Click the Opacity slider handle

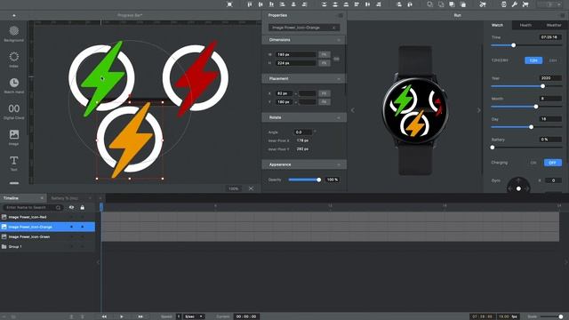(318, 180)
